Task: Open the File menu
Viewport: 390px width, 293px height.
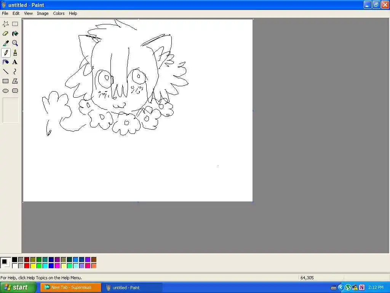Action: 5,13
